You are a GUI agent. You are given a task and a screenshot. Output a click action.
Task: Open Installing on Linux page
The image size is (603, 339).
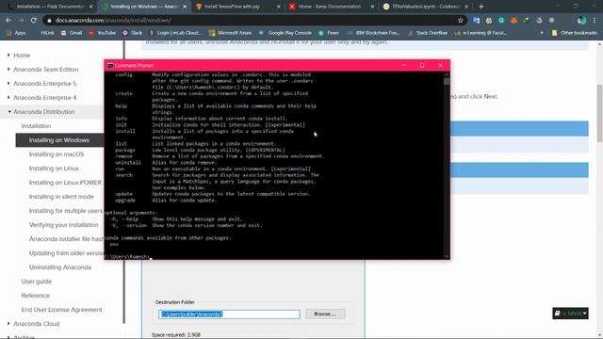(54, 169)
